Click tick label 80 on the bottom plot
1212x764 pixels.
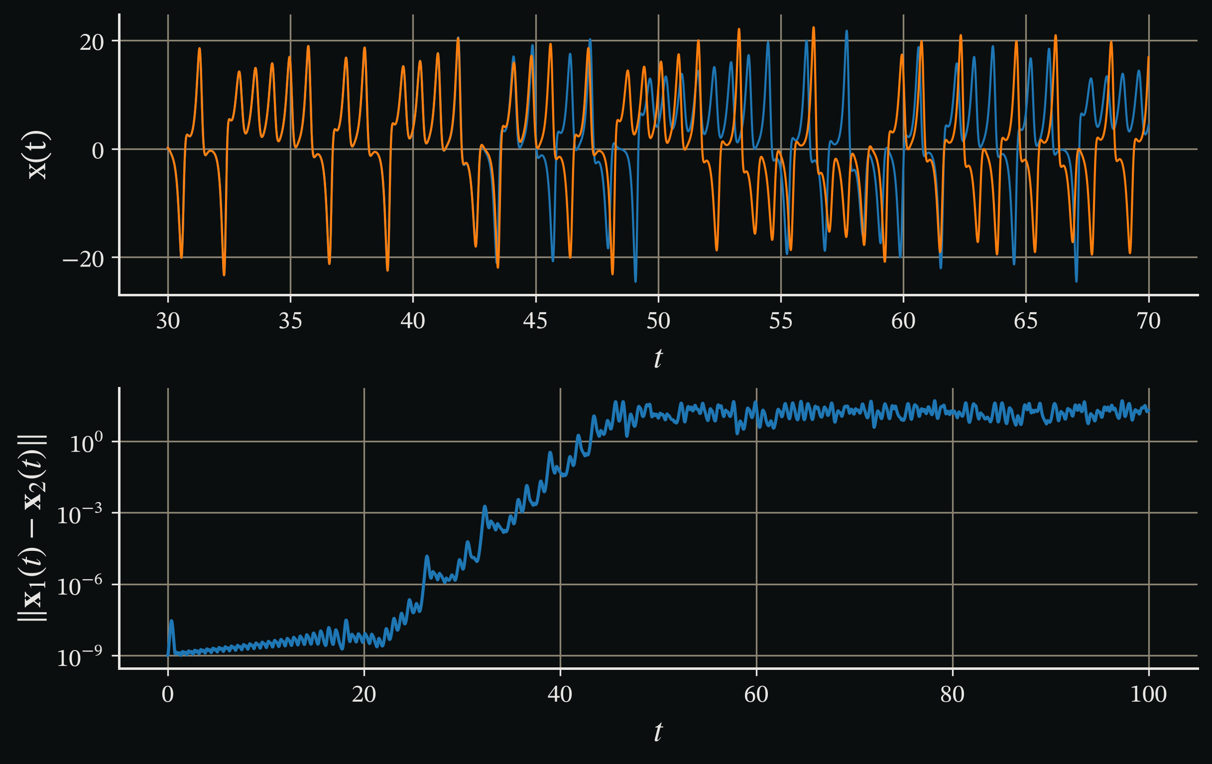coord(952,695)
